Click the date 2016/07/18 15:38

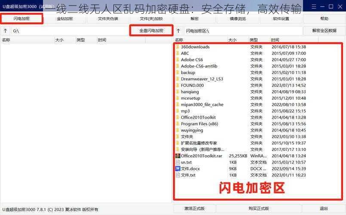click(x=289, y=47)
